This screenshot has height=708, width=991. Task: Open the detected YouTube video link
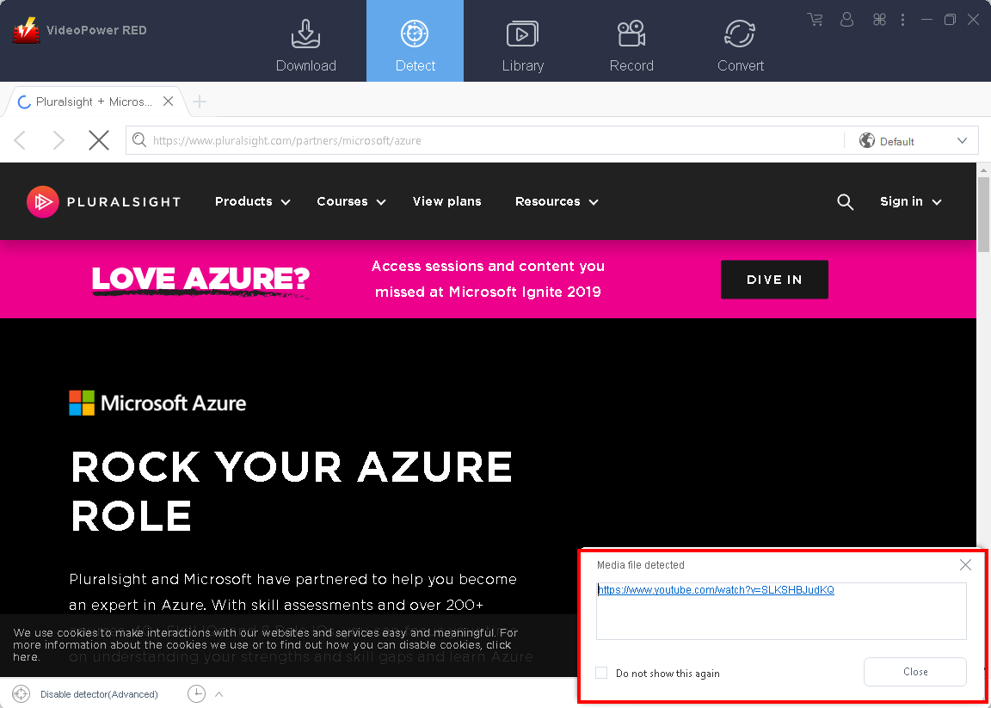tap(716, 589)
